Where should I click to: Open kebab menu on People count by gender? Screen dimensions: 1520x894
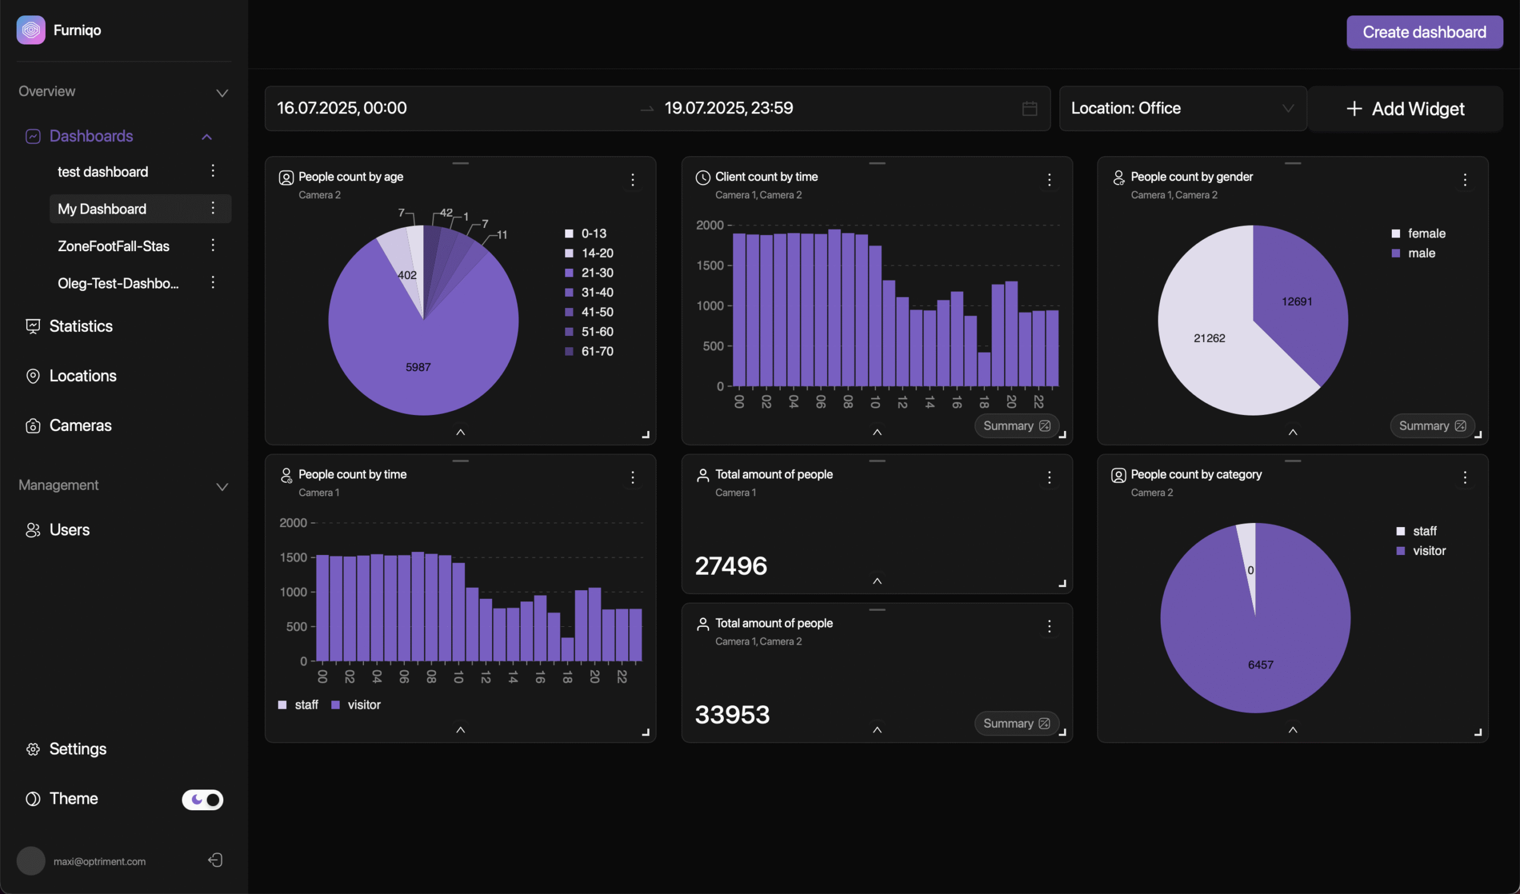[1465, 180]
